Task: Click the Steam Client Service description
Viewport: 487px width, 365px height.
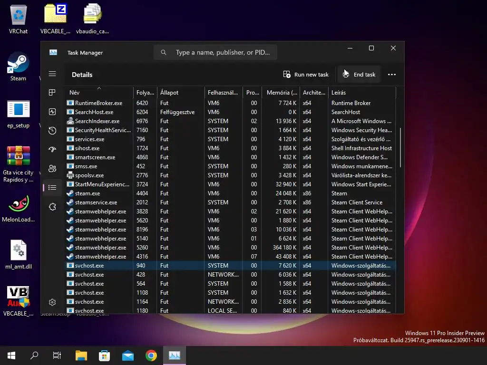Action: pyautogui.click(x=357, y=202)
